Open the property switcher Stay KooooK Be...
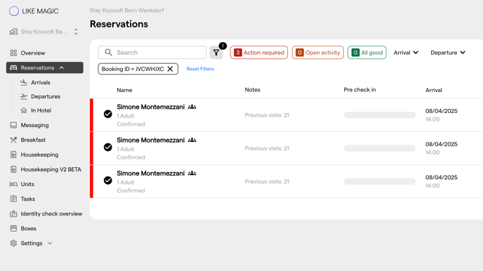The width and height of the screenshot is (483, 271). [x=44, y=32]
